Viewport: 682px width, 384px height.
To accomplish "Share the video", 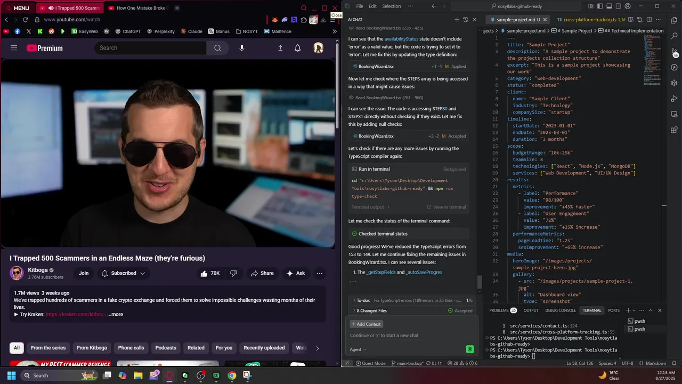I will (x=262, y=273).
